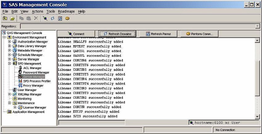Open the Actions menu
Image resolution: width=262 pixels, height=134 pixels.
37,11
